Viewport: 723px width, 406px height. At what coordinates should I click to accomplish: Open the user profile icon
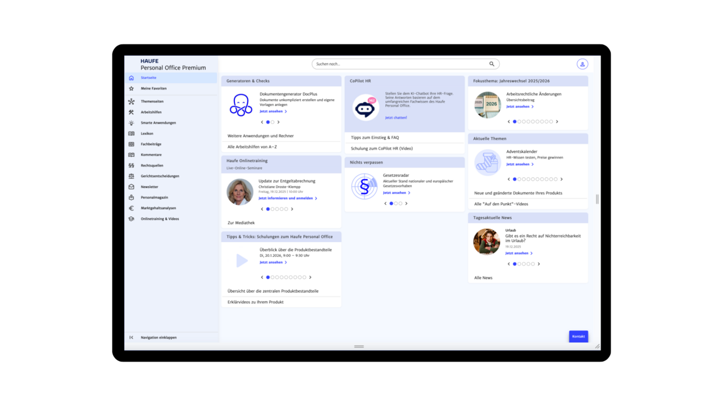[582, 64]
